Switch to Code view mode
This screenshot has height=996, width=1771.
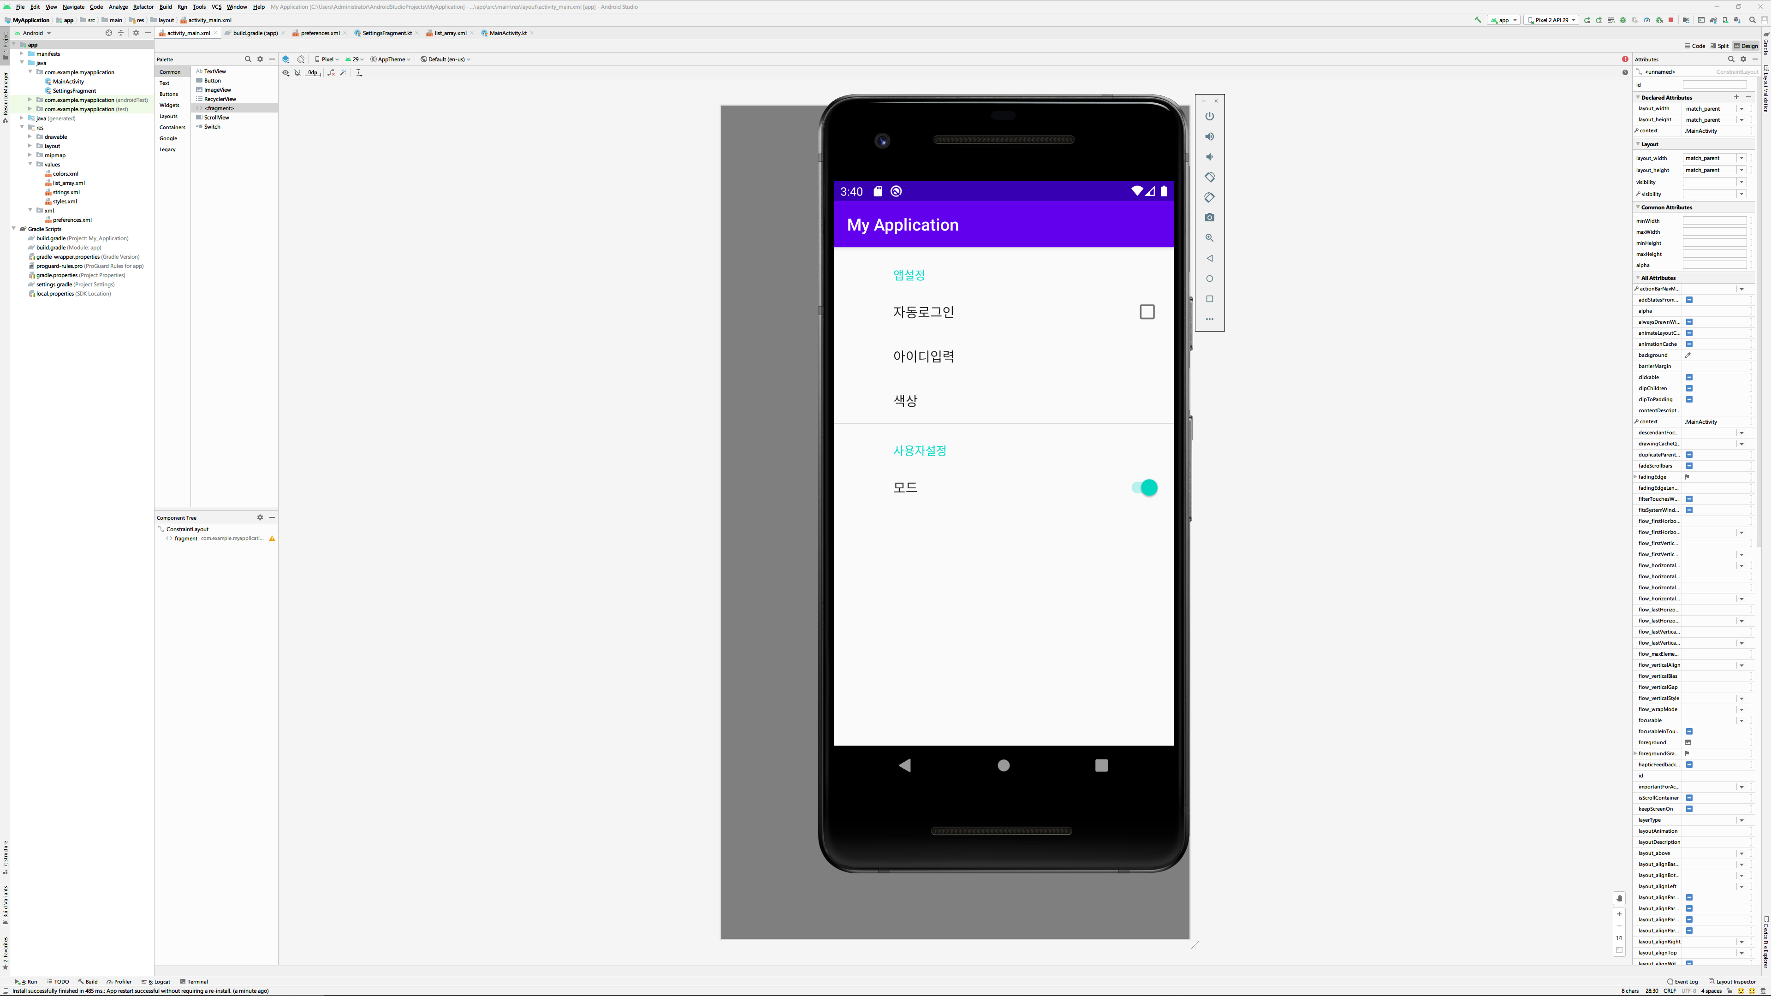coord(1695,46)
